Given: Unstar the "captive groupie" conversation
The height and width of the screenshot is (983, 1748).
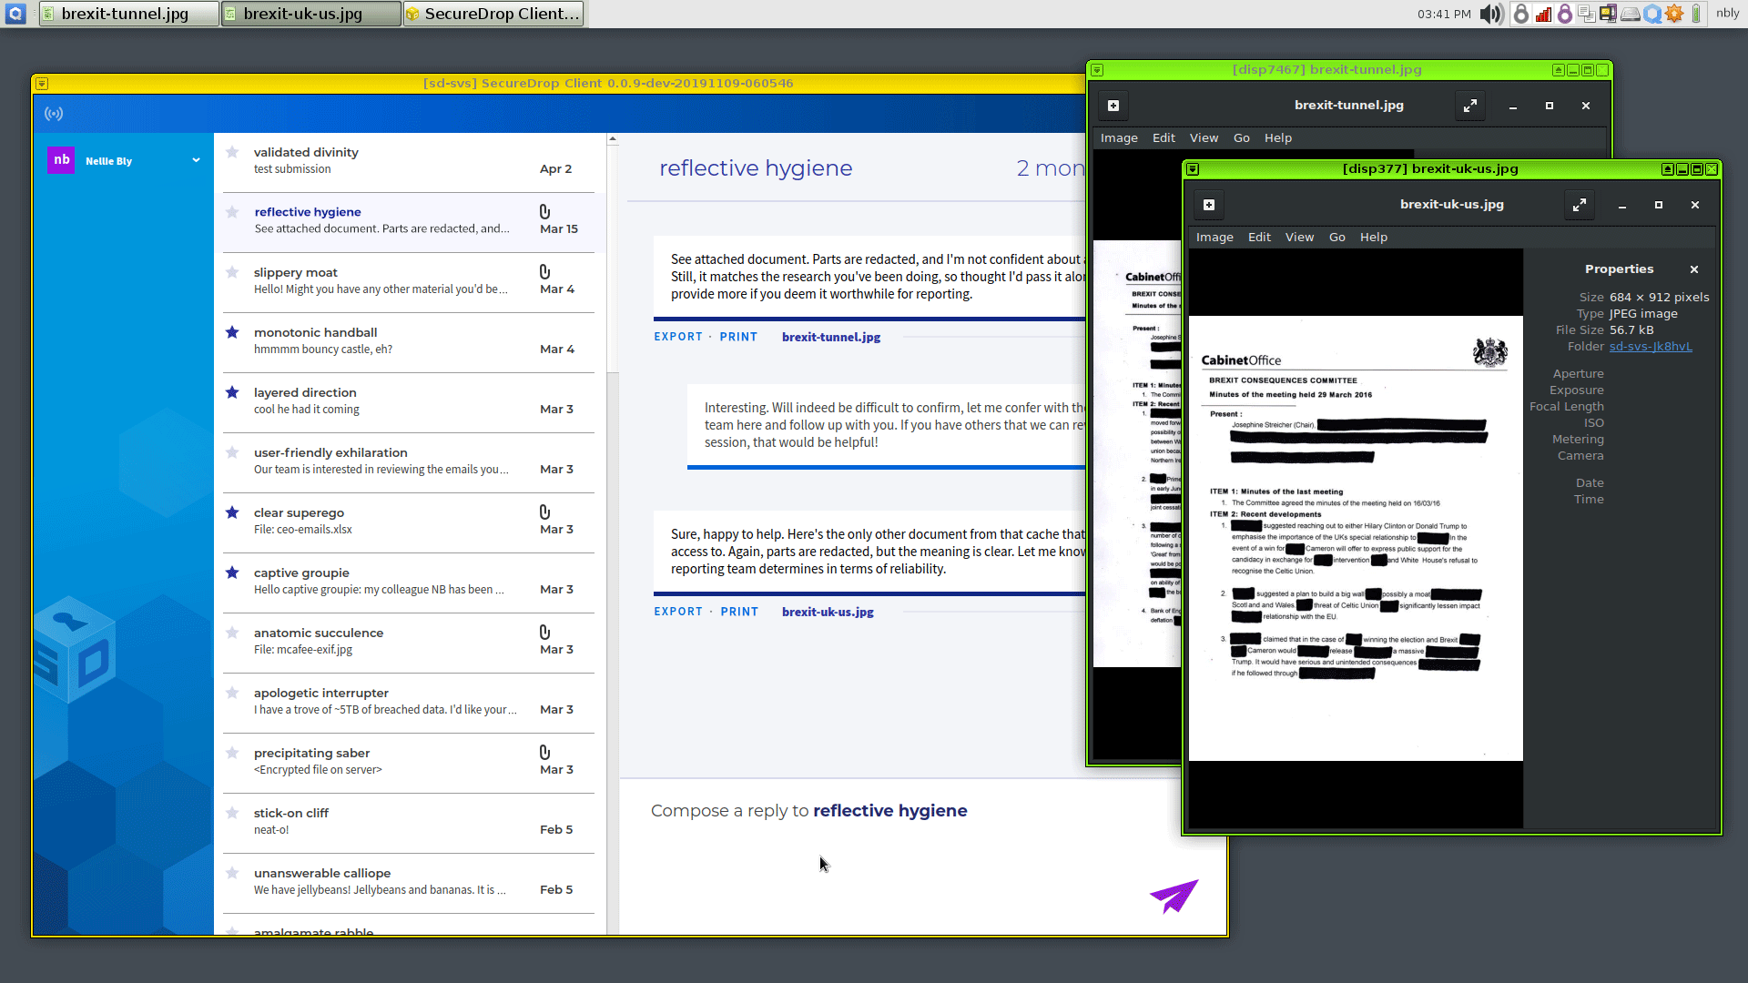Looking at the screenshot, I should tap(231, 573).
